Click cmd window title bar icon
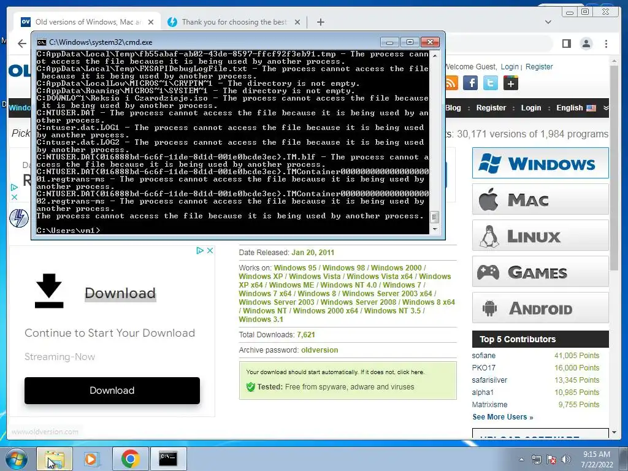Image resolution: width=628 pixels, height=471 pixels. point(41,42)
